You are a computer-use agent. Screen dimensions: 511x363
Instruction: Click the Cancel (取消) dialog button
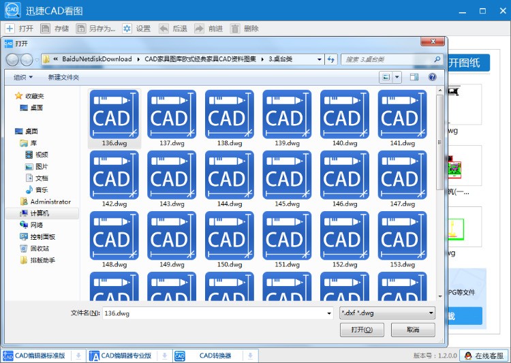point(413,330)
